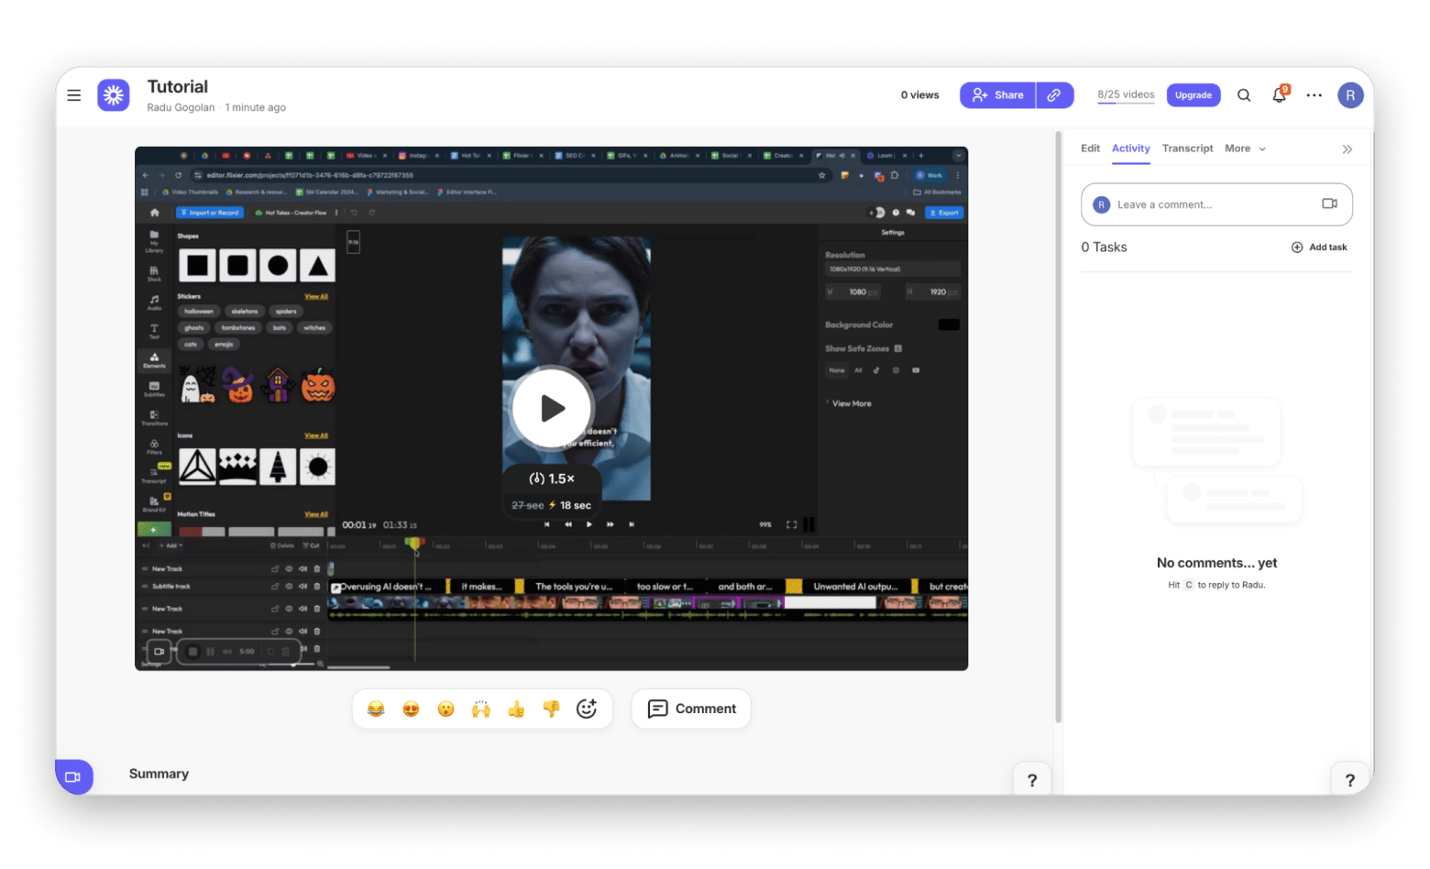Viewport: 1430px width, 869px height.
Task: React with the laughing emoji
Action: [376, 709]
